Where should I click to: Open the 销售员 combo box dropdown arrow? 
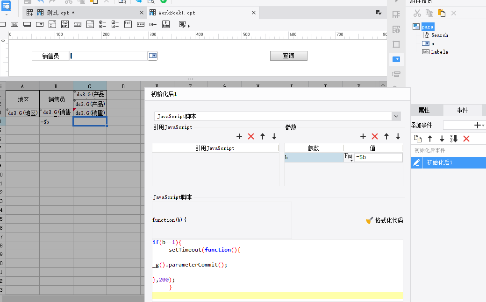152,56
